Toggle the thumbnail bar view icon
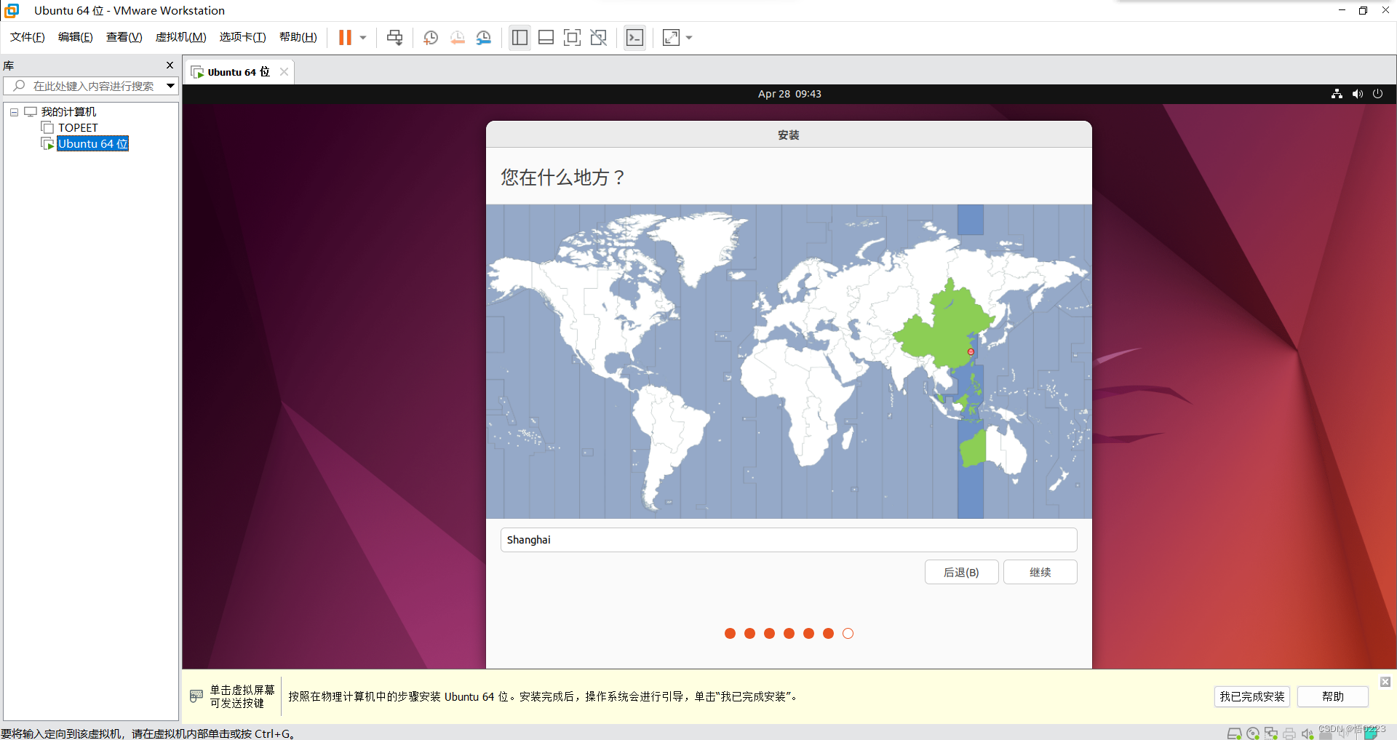The width and height of the screenshot is (1397, 740). point(546,38)
